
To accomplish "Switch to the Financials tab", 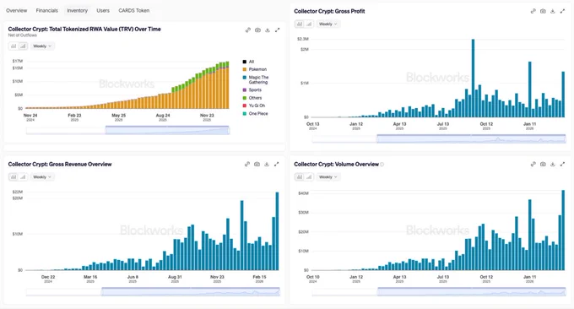I will click(x=47, y=11).
